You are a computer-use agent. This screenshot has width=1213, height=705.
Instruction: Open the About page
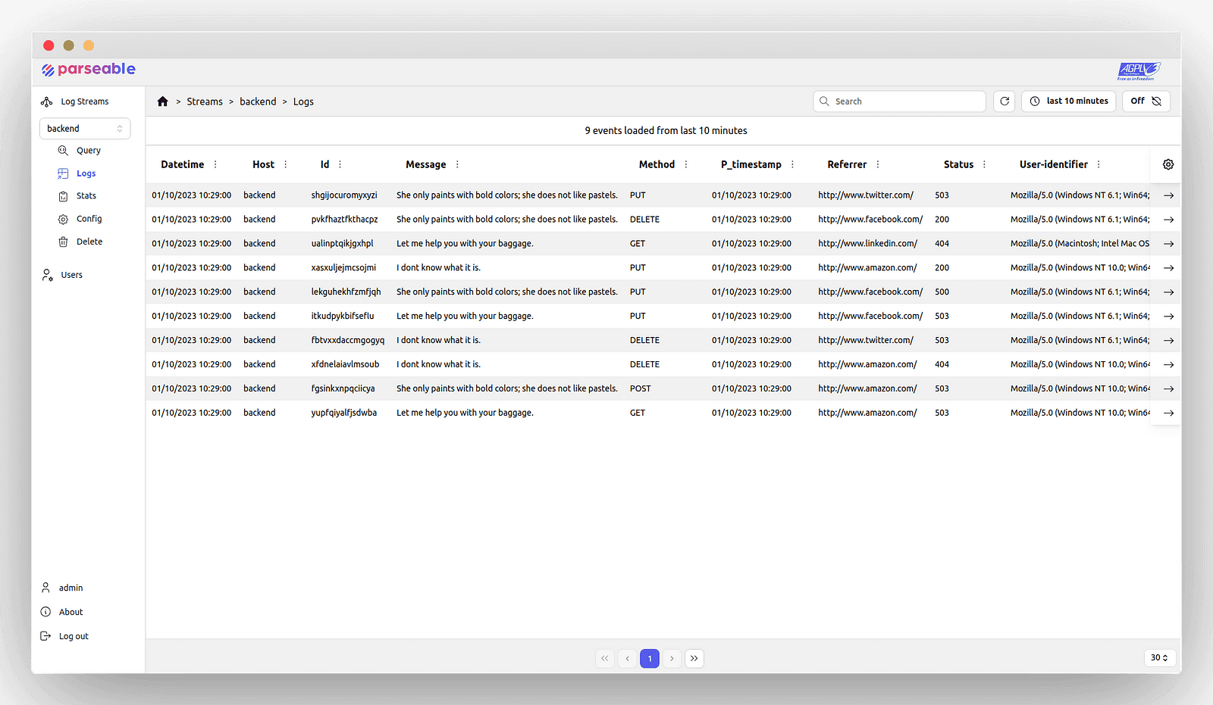[x=62, y=612]
